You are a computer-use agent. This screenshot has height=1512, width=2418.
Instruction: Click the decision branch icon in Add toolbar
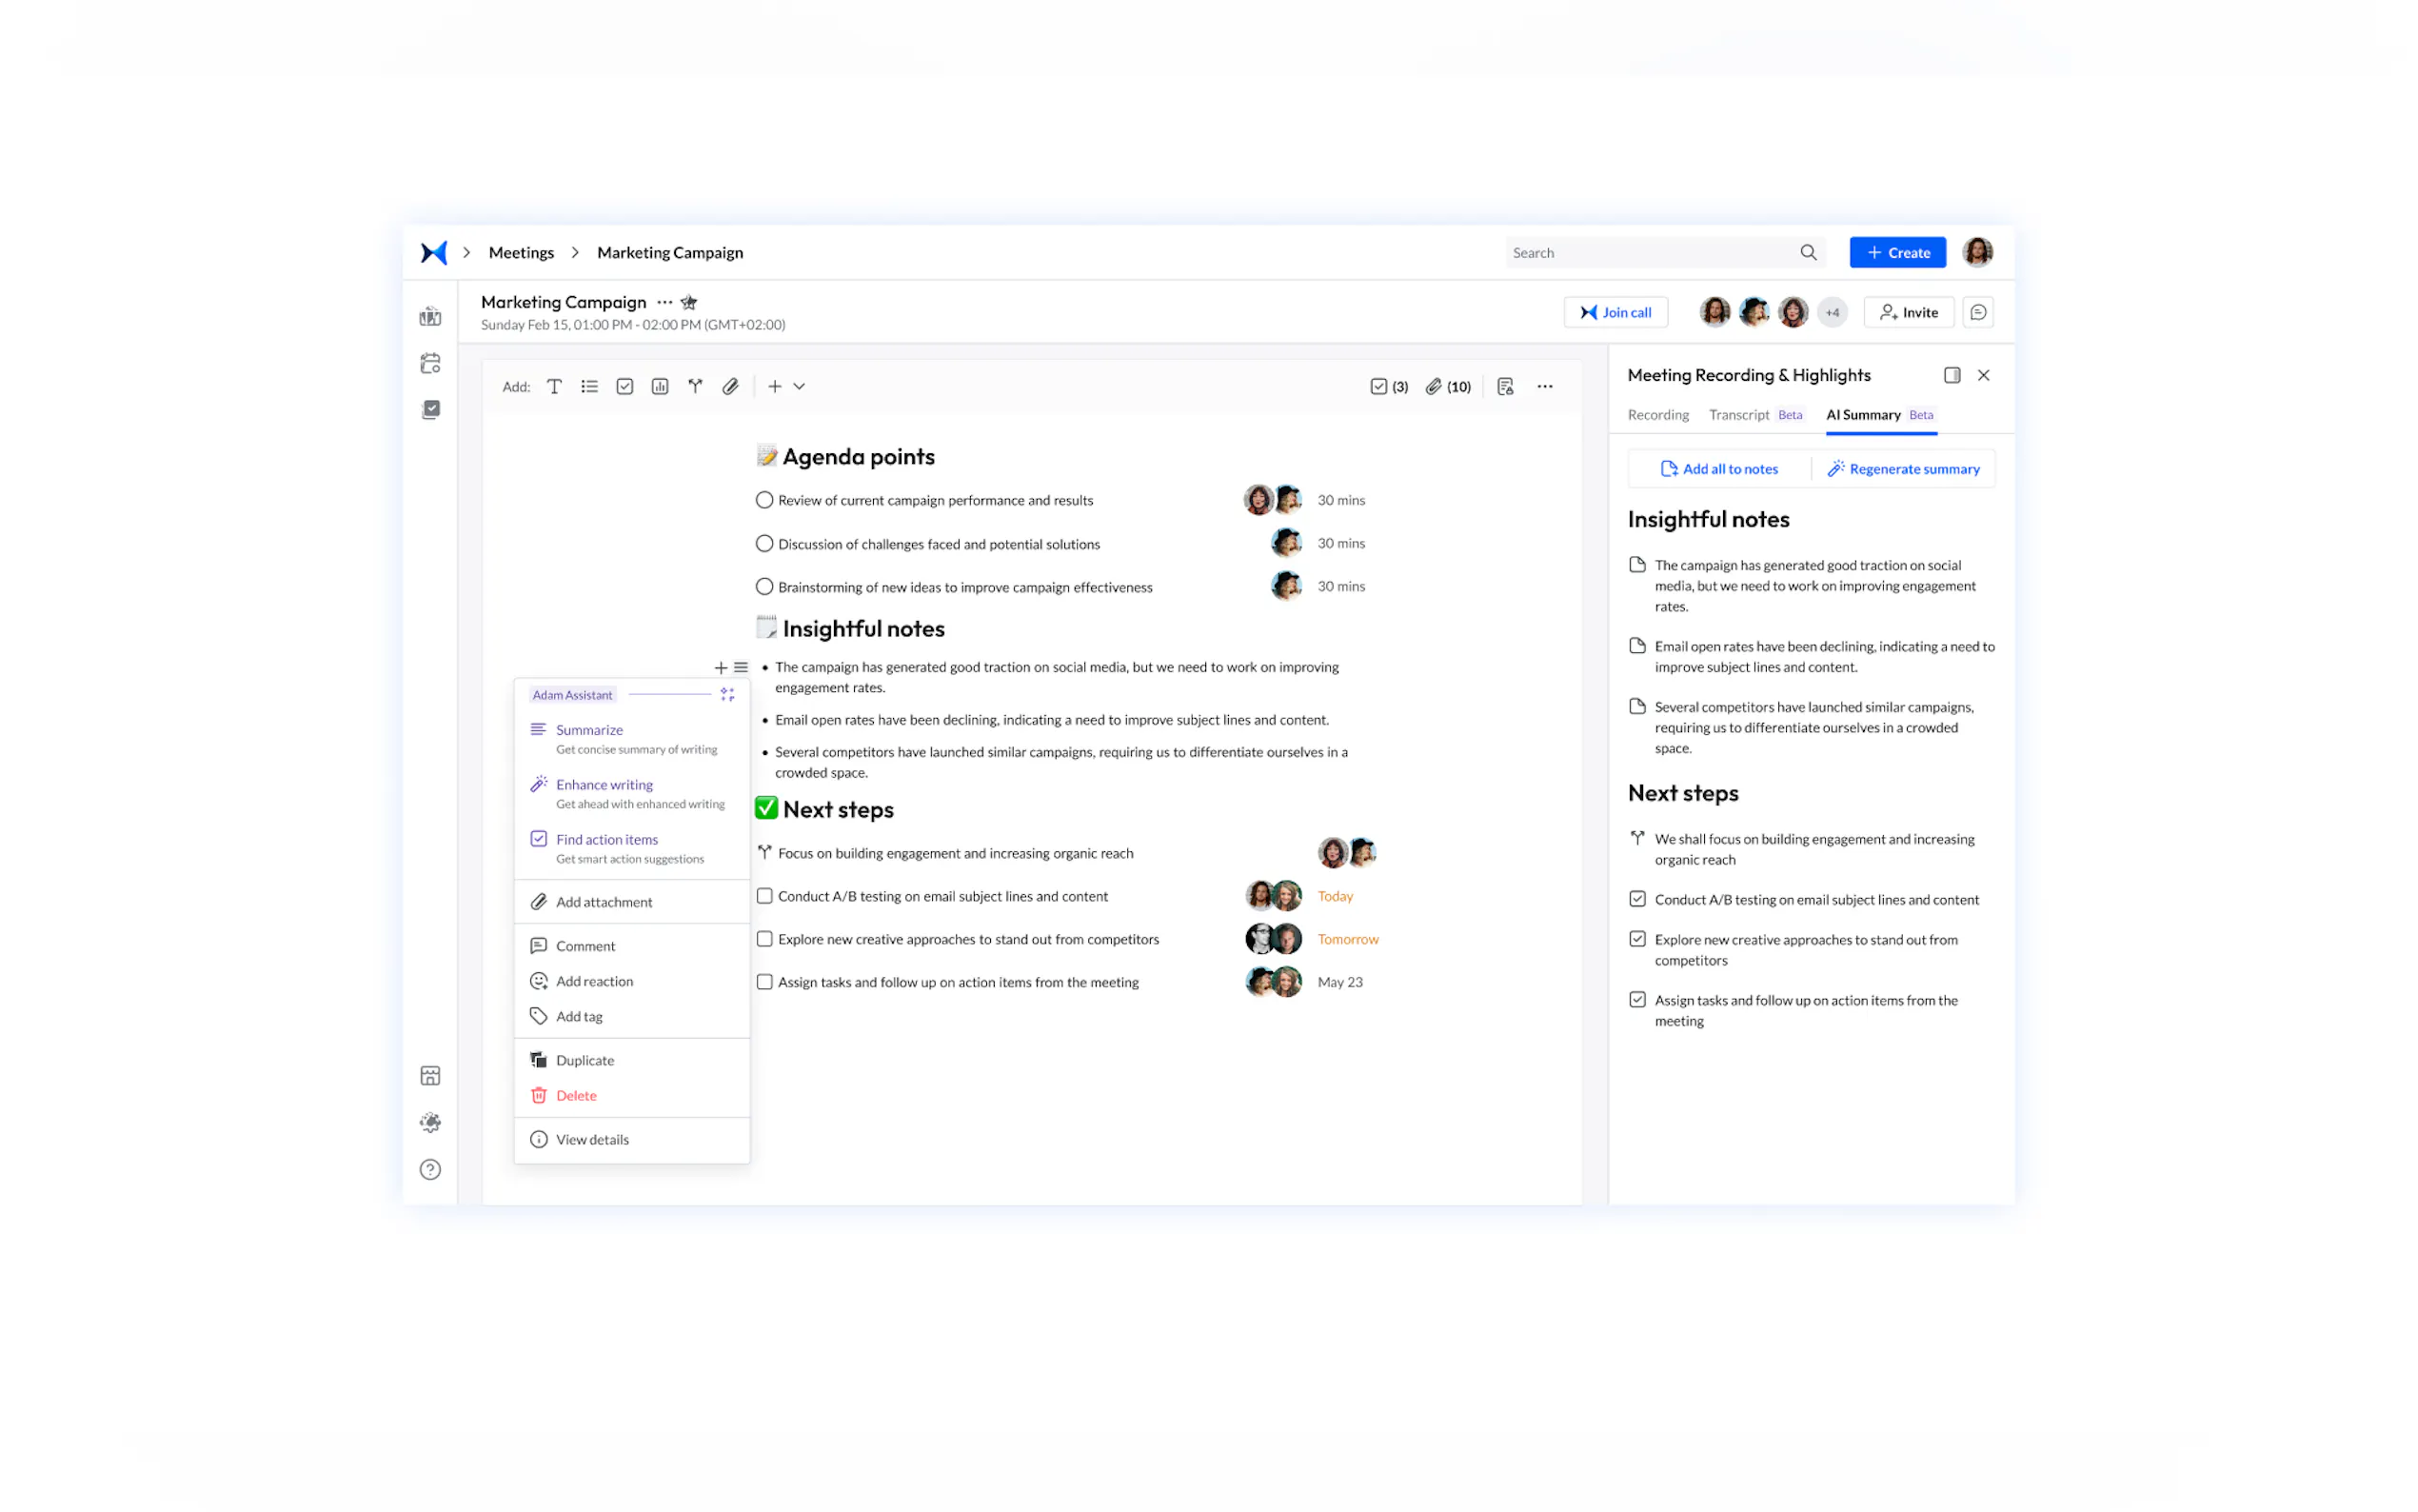695,386
